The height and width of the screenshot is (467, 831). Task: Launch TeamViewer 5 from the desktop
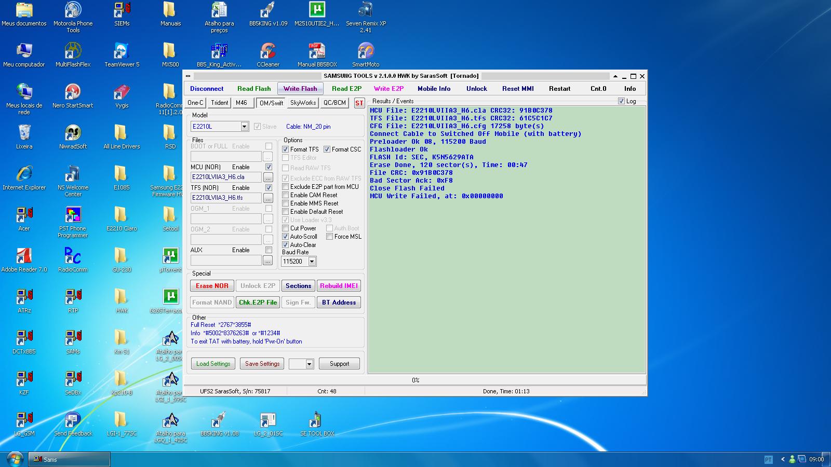122,55
